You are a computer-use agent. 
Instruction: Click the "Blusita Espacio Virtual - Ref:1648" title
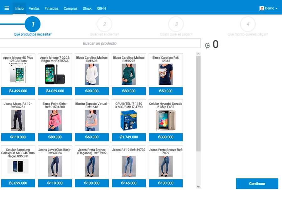[92, 105]
